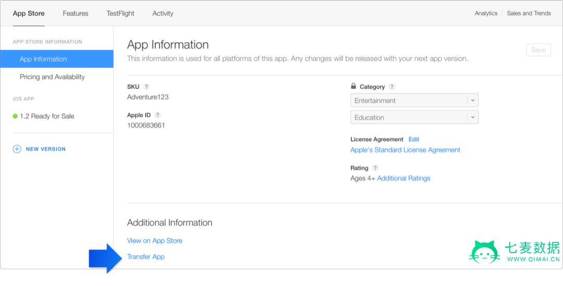Click the green Ready for Sale status dot
This screenshot has height=286, width=563.
point(15,116)
